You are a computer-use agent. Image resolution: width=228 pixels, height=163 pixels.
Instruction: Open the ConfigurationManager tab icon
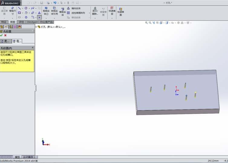[10, 27]
